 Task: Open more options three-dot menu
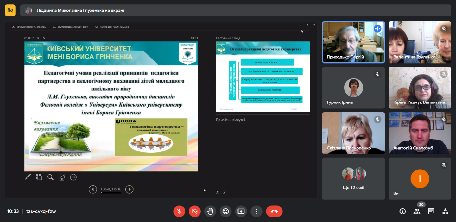point(256,211)
